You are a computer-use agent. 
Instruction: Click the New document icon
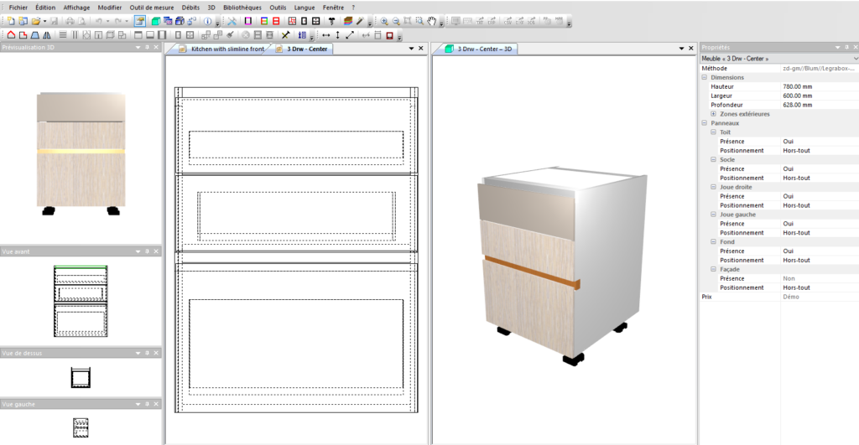point(10,21)
